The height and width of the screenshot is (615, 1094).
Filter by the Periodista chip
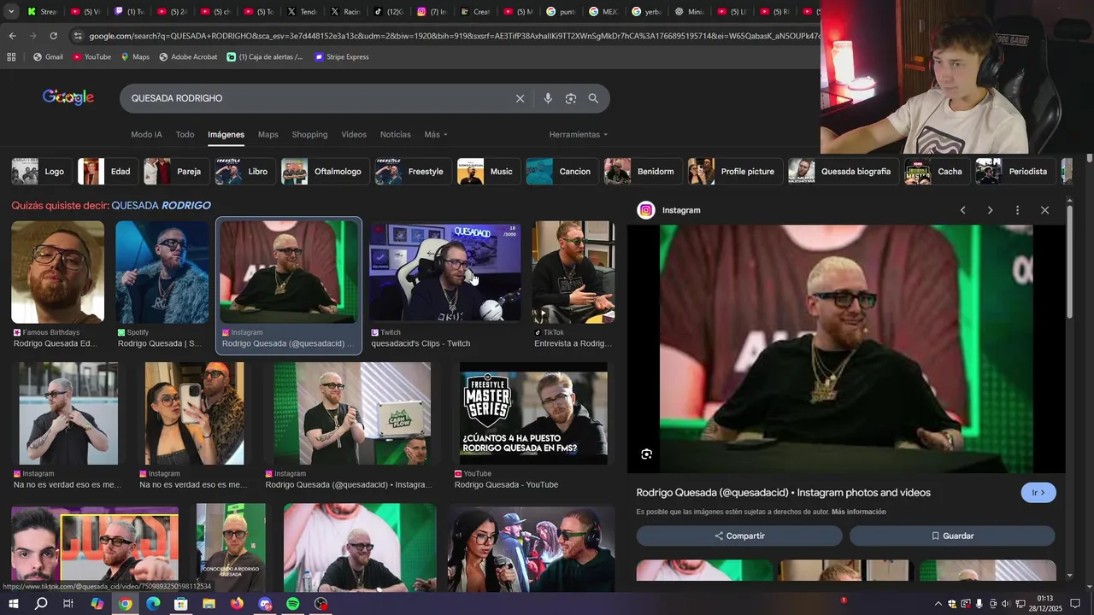[1015, 172]
